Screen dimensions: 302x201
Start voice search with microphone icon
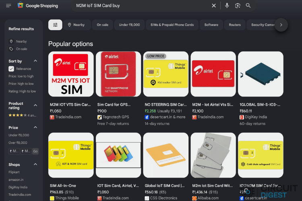click(x=227, y=6)
